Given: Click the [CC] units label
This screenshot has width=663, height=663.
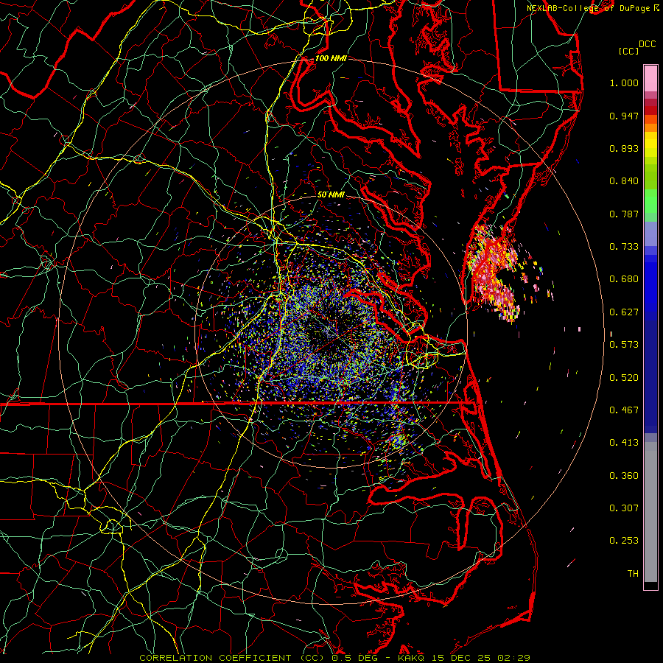Looking at the screenshot, I should tap(628, 51).
